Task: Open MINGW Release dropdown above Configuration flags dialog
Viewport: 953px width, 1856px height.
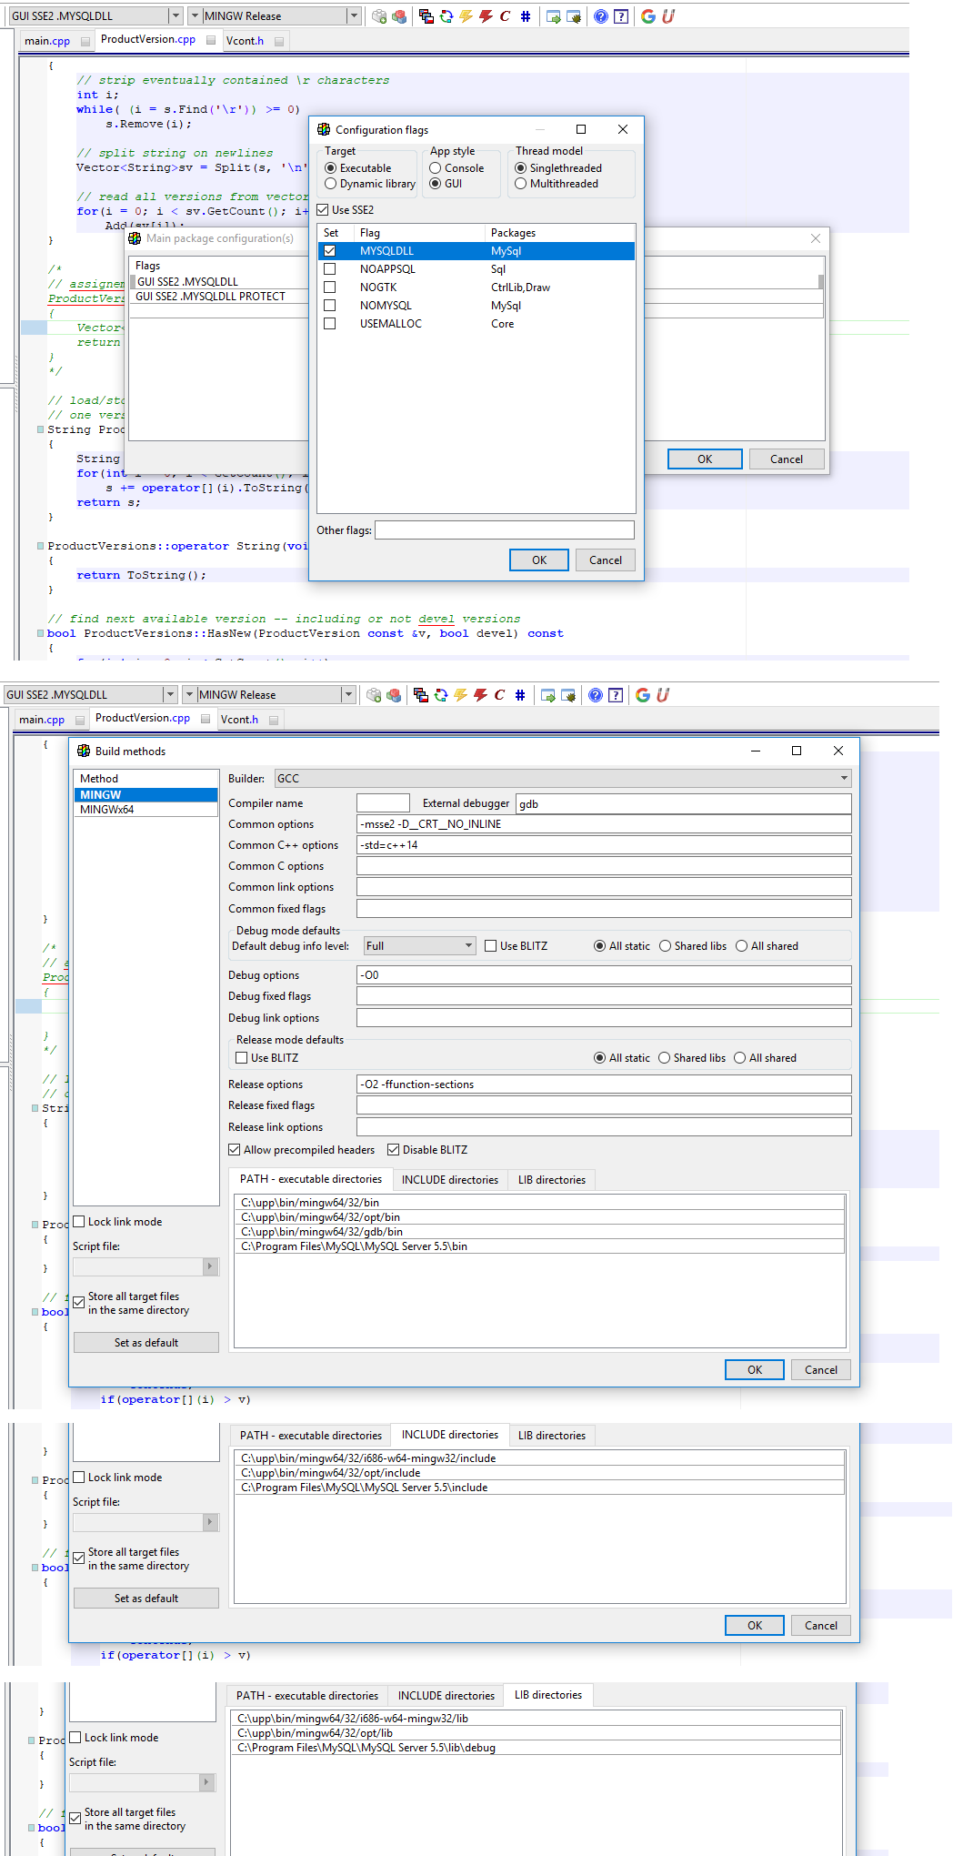Action: coord(353,16)
